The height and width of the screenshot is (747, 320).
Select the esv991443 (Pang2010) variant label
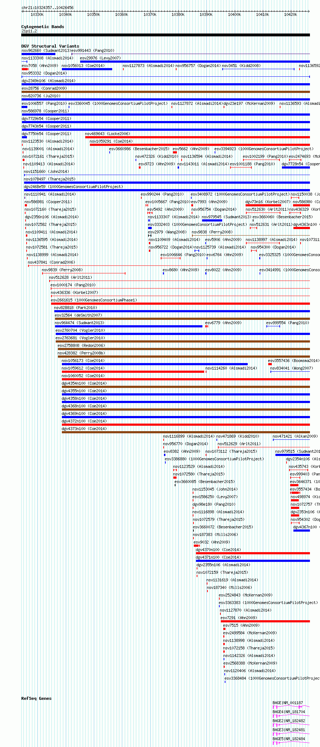(x=93, y=51)
